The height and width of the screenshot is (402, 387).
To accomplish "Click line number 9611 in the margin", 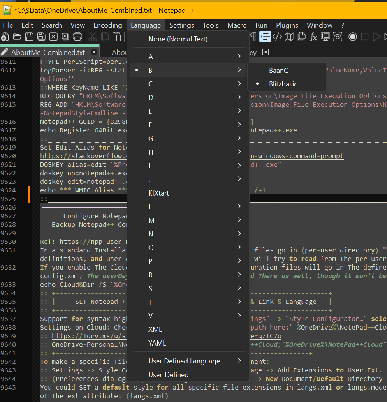I will click(8, 62).
